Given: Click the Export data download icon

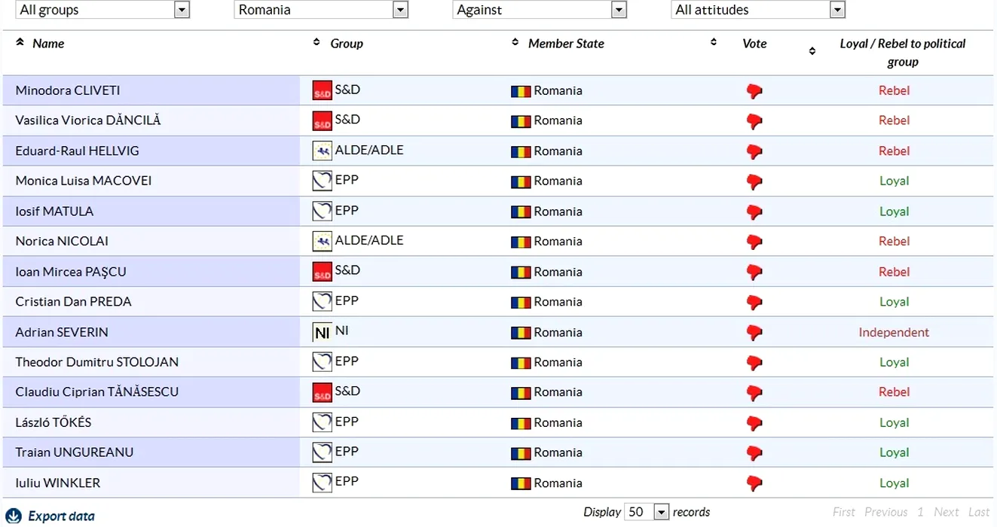Looking at the screenshot, I should (14, 516).
